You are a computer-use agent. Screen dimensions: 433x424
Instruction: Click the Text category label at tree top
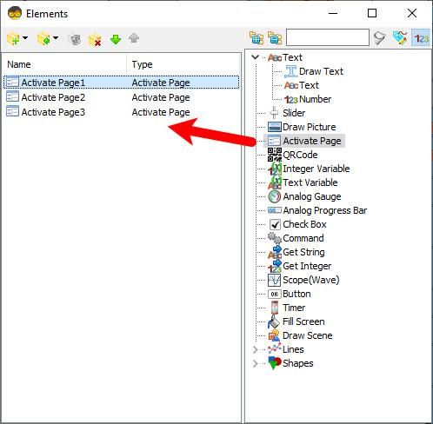(292, 57)
